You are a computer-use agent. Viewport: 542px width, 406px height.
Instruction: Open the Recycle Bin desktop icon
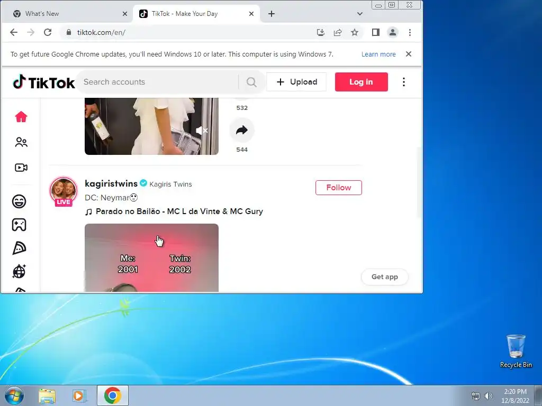[x=516, y=351]
